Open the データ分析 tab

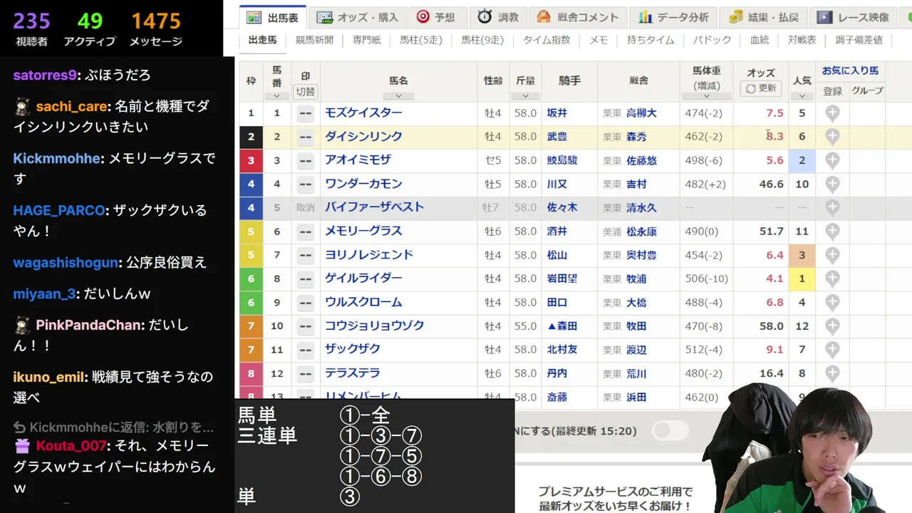(674, 18)
